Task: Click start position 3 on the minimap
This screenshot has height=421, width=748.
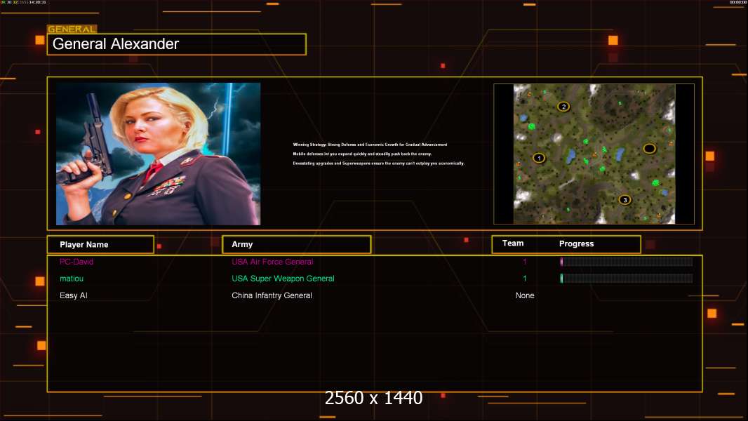Action: click(x=625, y=200)
